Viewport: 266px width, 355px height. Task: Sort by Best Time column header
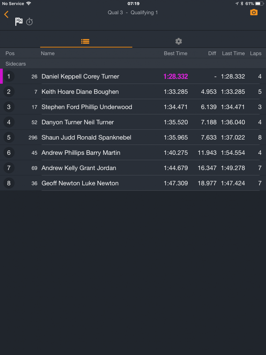coord(175,53)
